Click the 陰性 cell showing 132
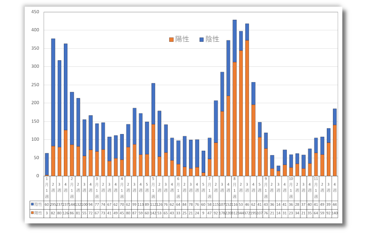370x233 pixels. (78, 204)
